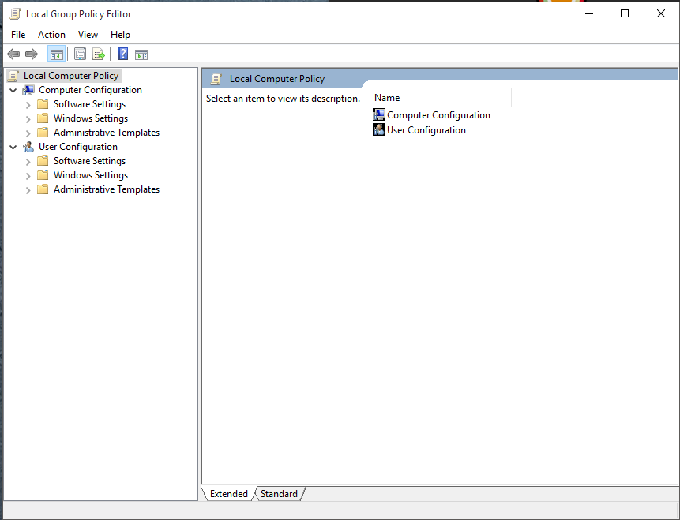The height and width of the screenshot is (520, 680).
Task: Open Properties from the toolbar icon
Action: [x=80, y=54]
